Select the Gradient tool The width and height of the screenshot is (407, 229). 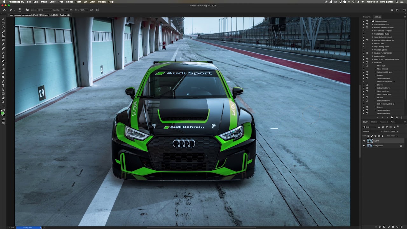click(x=3, y=69)
